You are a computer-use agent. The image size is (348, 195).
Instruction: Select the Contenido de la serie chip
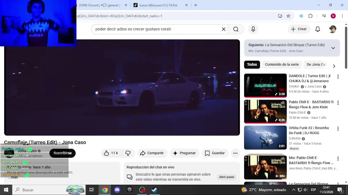coord(282,64)
